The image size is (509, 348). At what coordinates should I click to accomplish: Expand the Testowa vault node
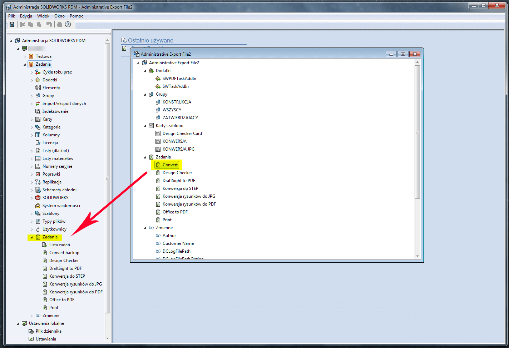tap(25, 57)
